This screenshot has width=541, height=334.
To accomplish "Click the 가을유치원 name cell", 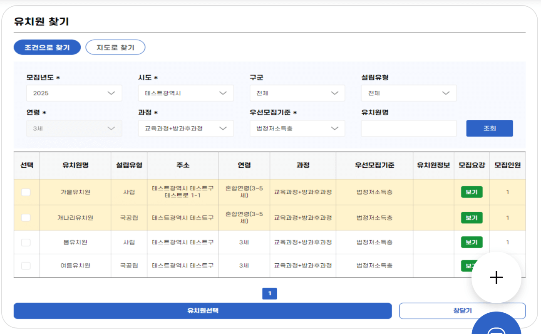I will (75, 192).
